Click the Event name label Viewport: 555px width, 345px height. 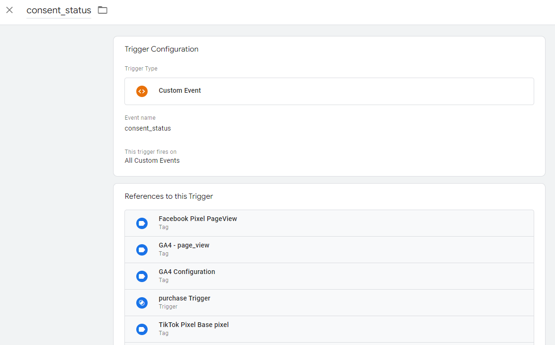pyautogui.click(x=140, y=117)
